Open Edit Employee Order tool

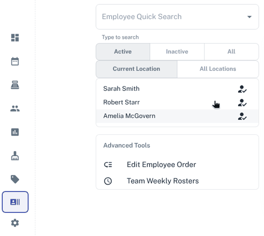pos(161,165)
